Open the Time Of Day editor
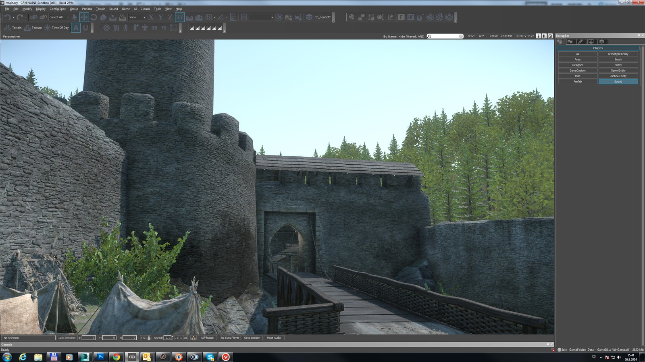Image resolution: width=645 pixels, height=362 pixels. coord(56,28)
